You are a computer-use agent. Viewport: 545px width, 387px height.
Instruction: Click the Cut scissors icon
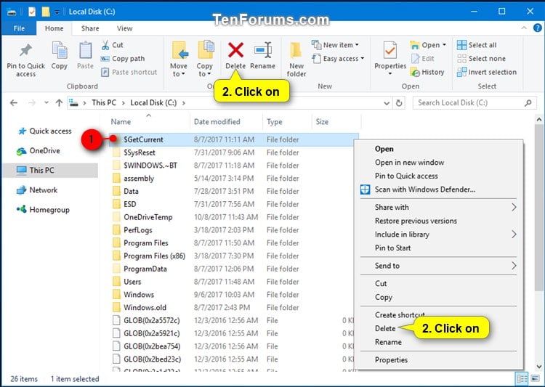point(105,45)
